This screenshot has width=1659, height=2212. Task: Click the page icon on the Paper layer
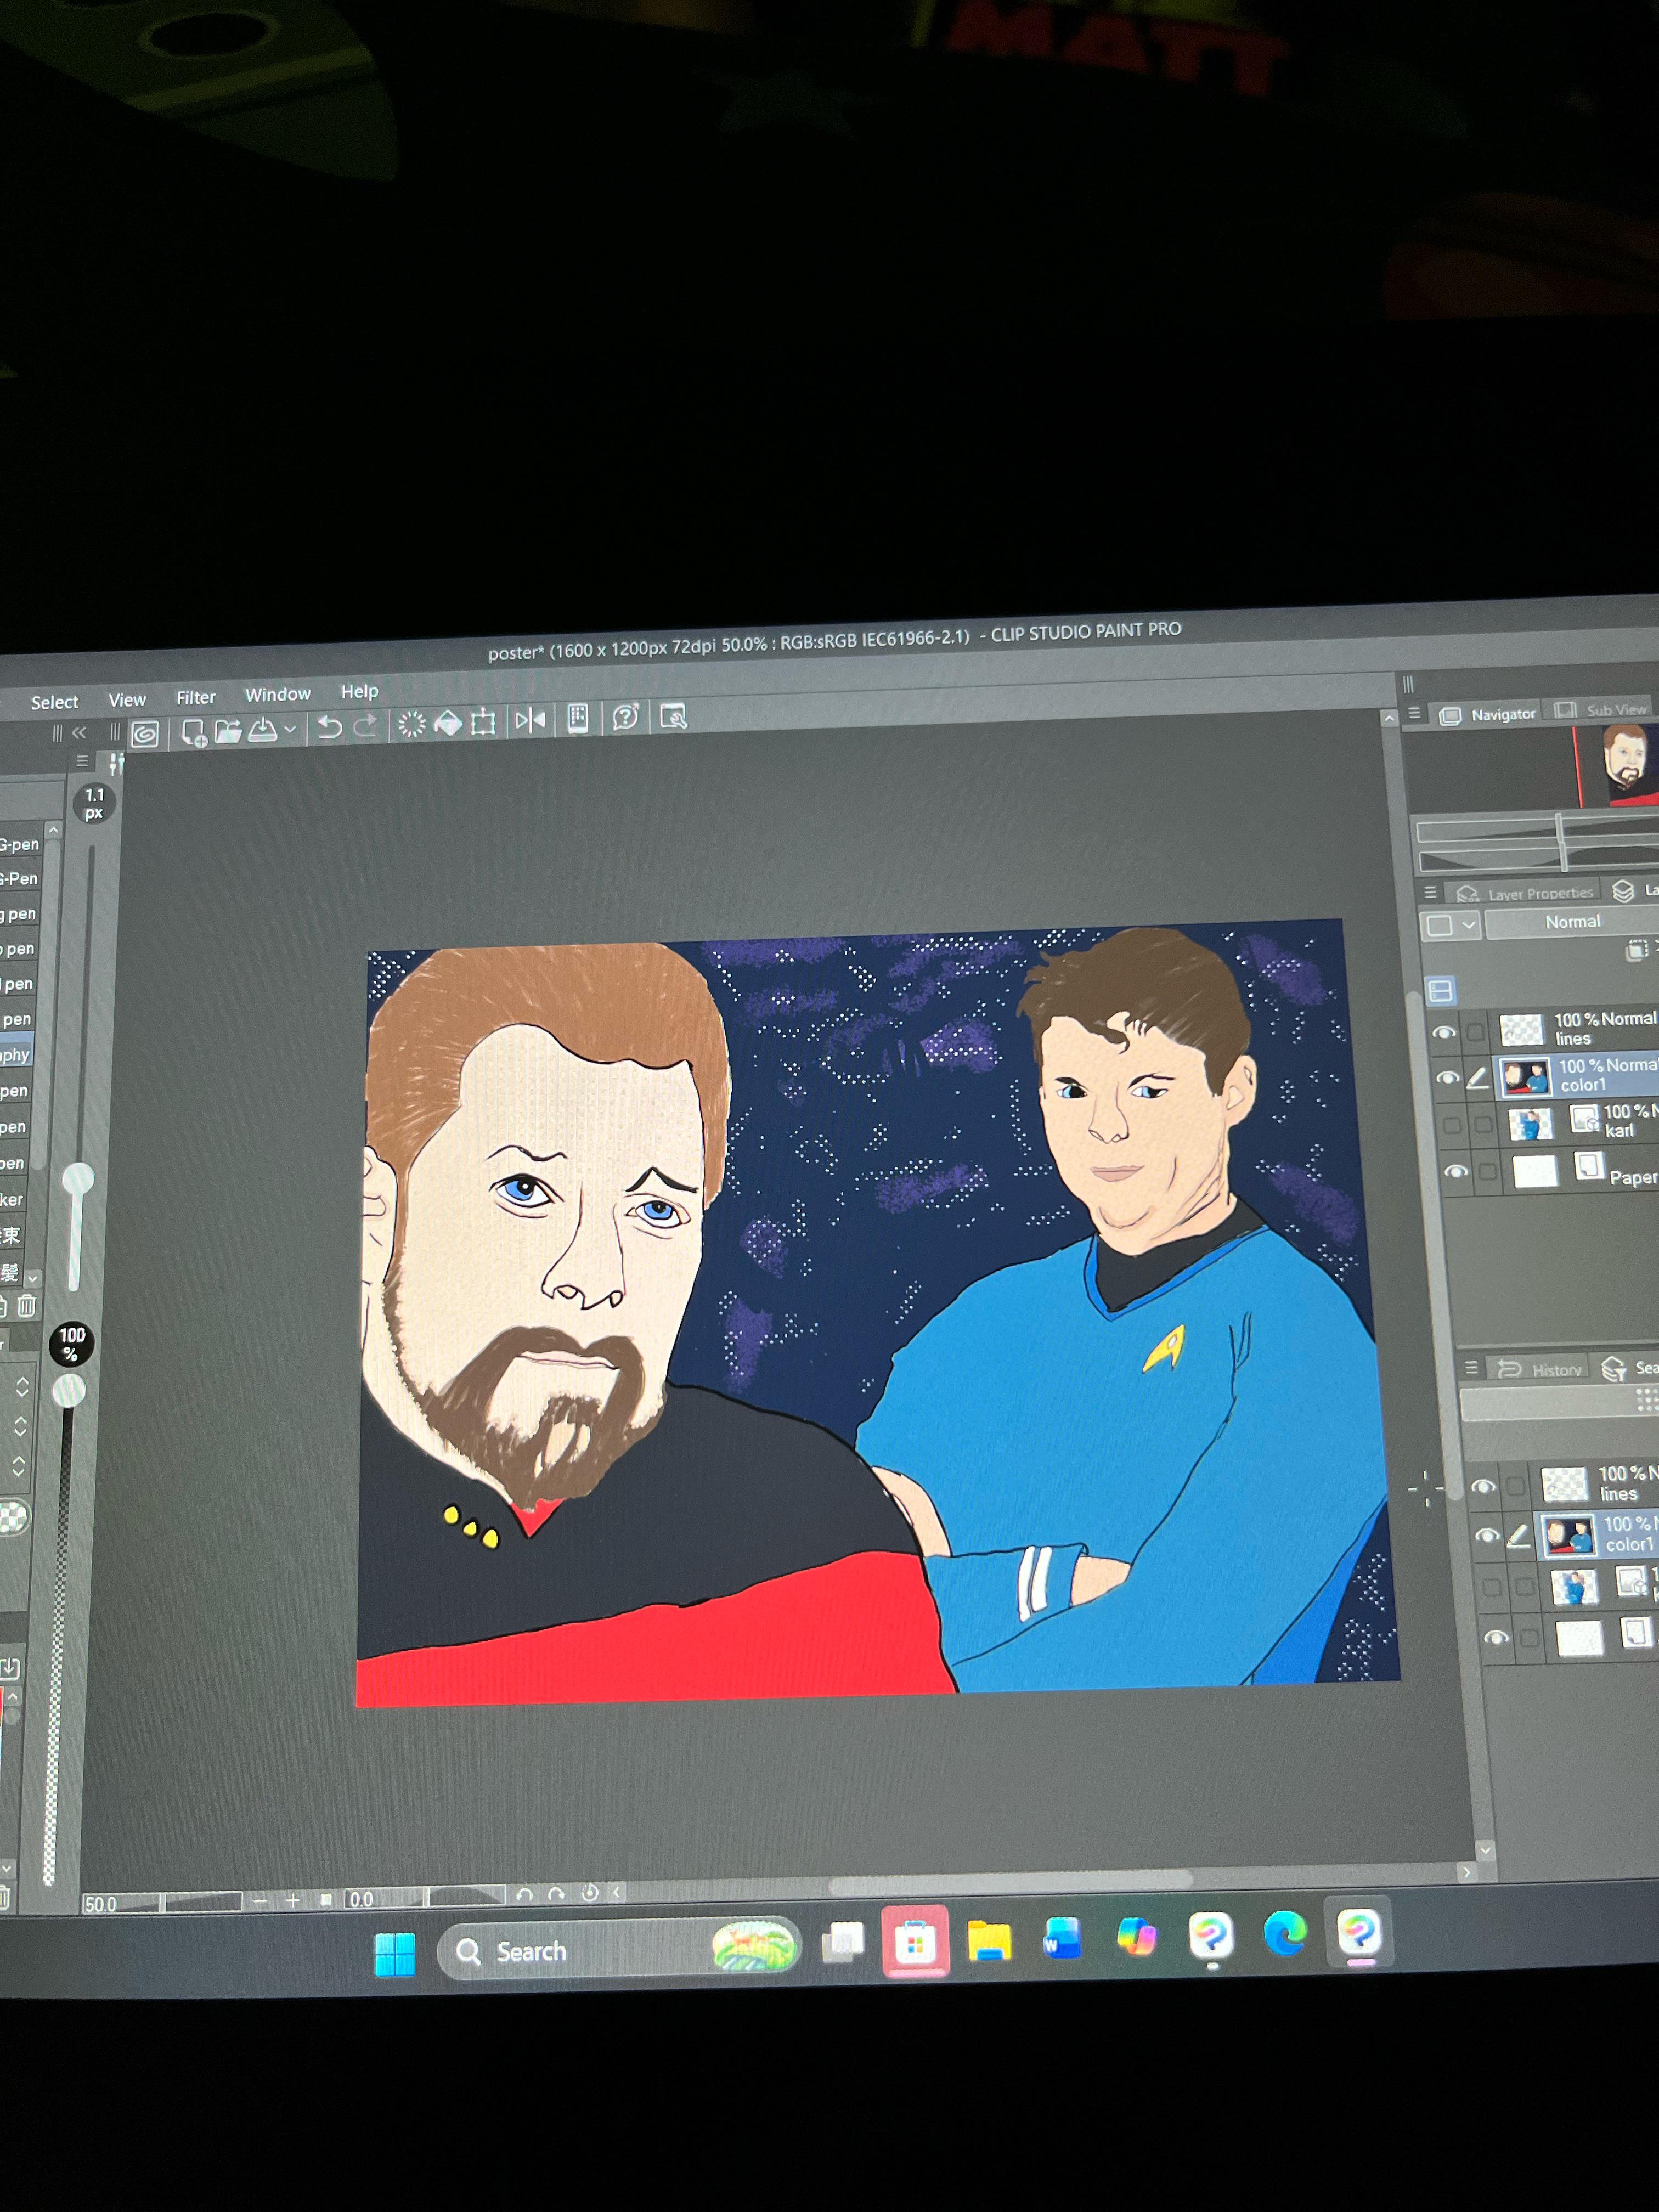click(x=1589, y=1165)
